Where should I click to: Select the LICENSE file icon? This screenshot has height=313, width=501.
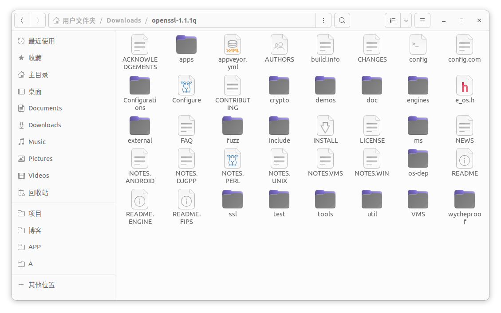pos(372,126)
